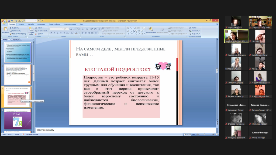This screenshot has height=155, width=276.
Task: Click Преобразовать в SmartArt button
Action: point(113,34)
